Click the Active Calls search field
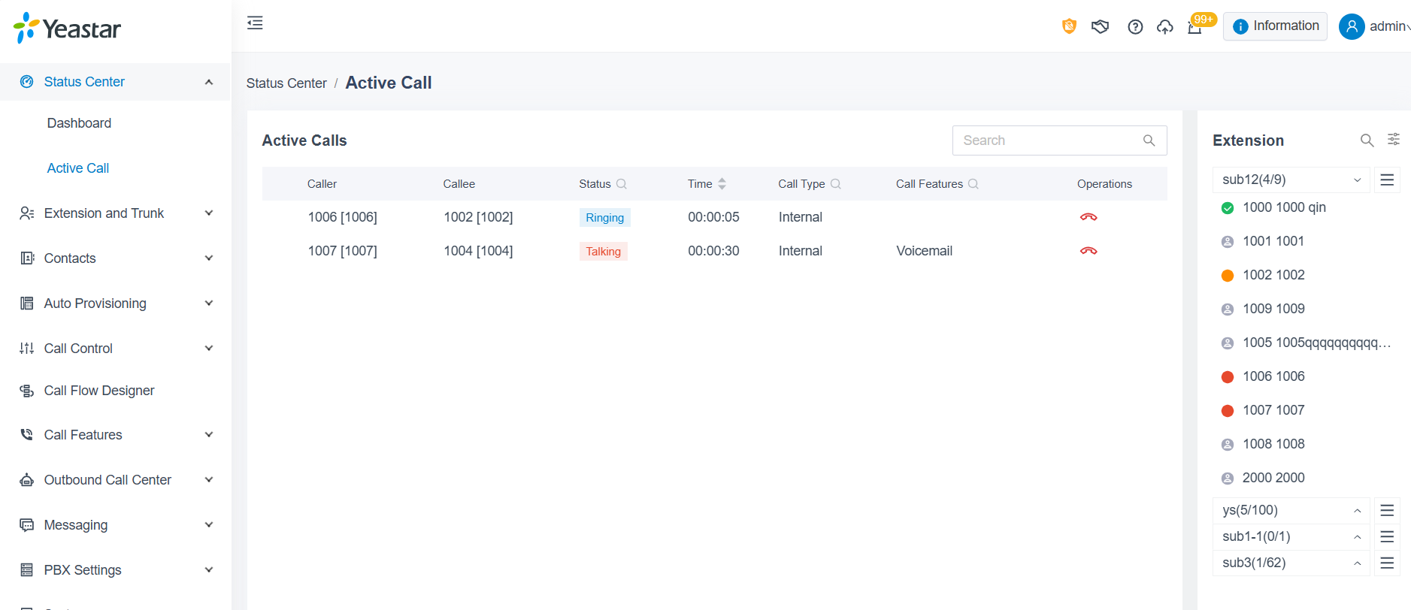The image size is (1411, 610). click(x=1049, y=140)
